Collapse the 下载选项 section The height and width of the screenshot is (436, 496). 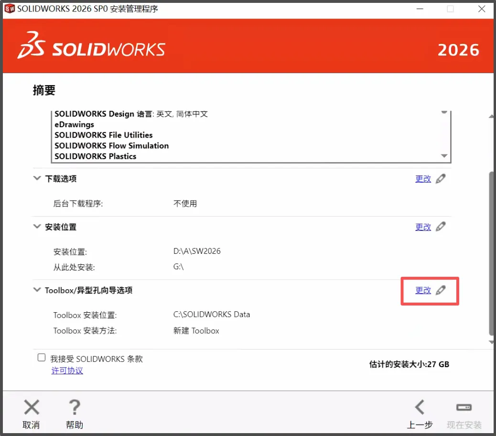(x=37, y=178)
